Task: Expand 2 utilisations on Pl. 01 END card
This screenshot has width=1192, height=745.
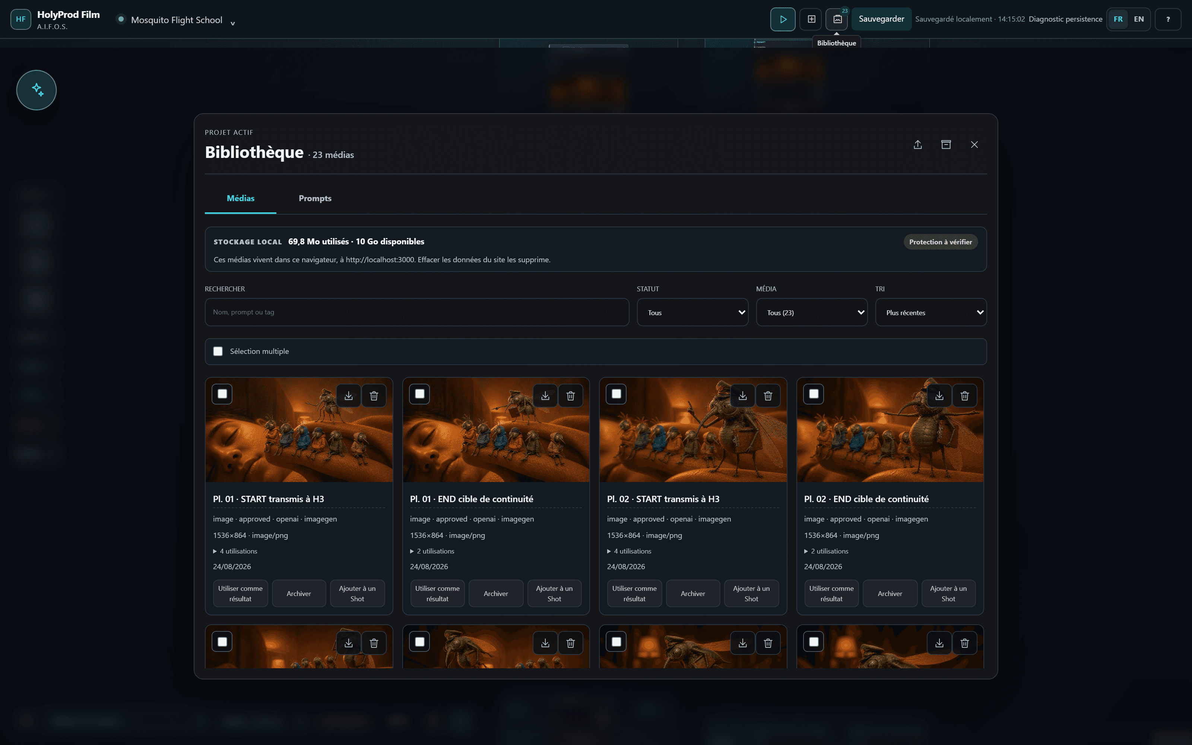Action: 432,551
